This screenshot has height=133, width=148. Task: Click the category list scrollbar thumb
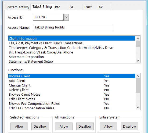pyautogui.click(x=138, y=44)
